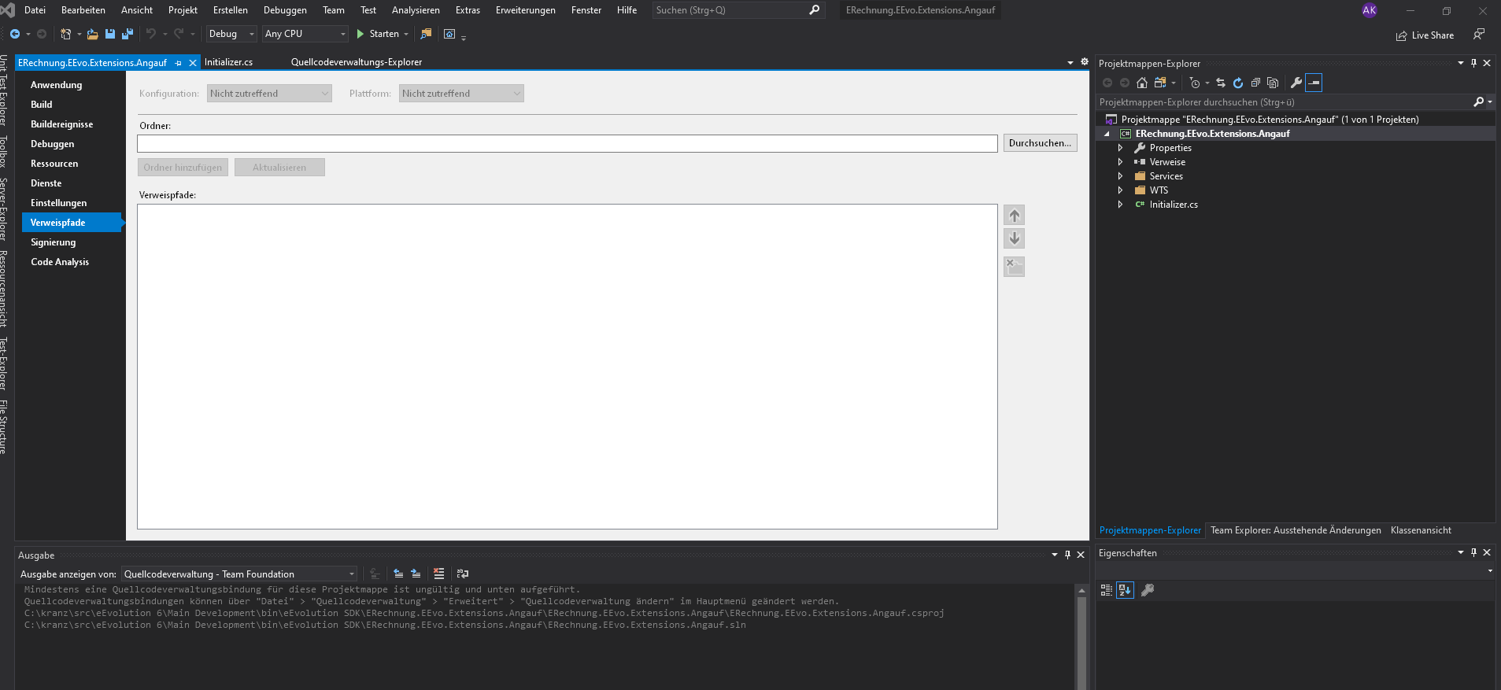The height and width of the screenshot is (690, 1501).
Task: Click the navigate backward arrow in main toolbar
Action: pos(15,34)
